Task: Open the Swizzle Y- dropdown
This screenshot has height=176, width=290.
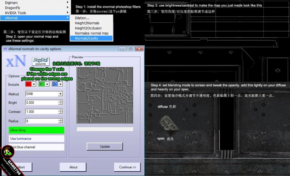Action: (x=47, y=84)
